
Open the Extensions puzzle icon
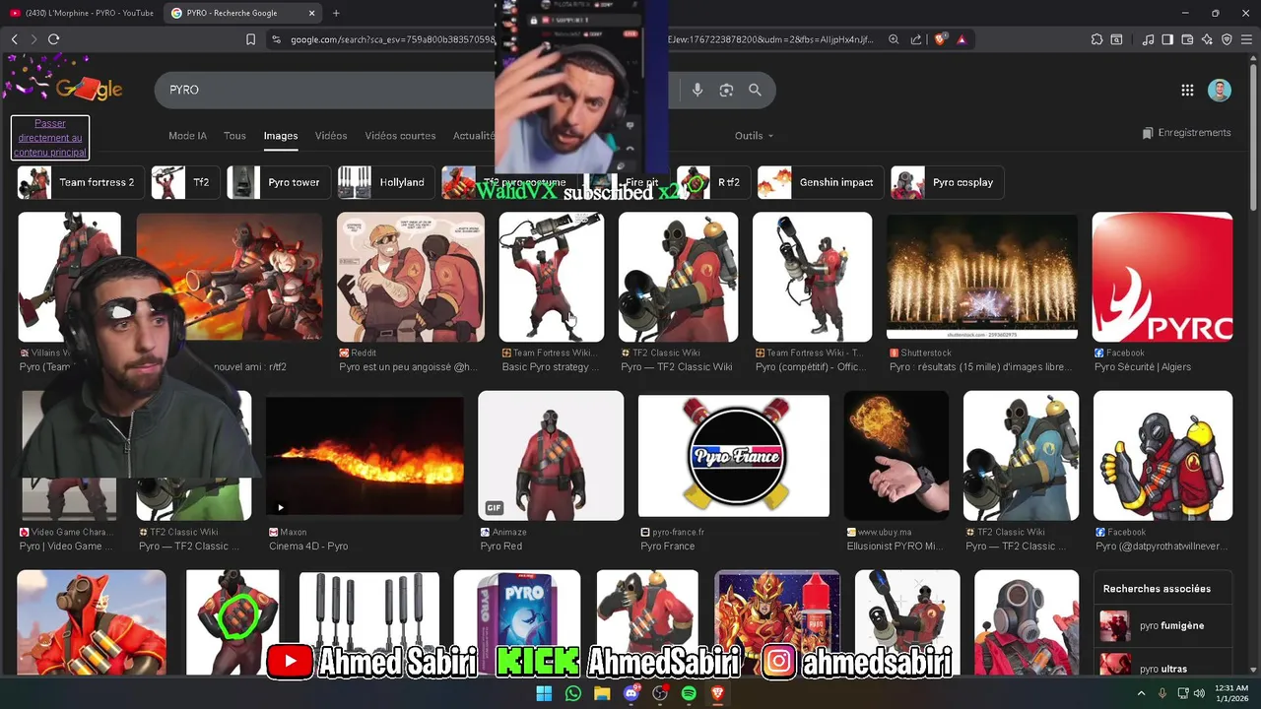[x=1096, y=39]
